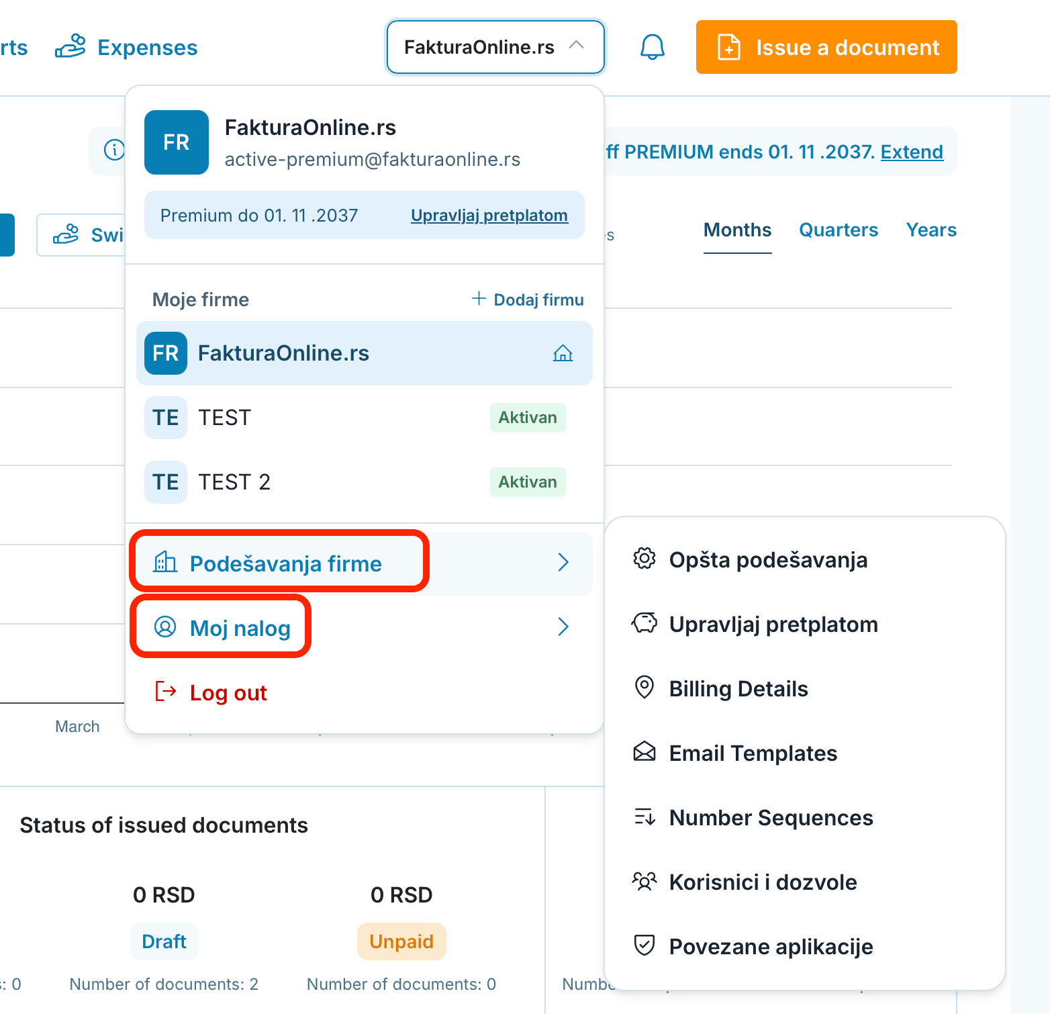Click Dodaj firmu to add a company

coord(528,299)
